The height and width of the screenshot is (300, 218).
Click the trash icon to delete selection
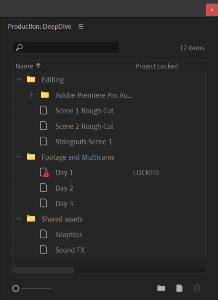click(x=197, y=288)
